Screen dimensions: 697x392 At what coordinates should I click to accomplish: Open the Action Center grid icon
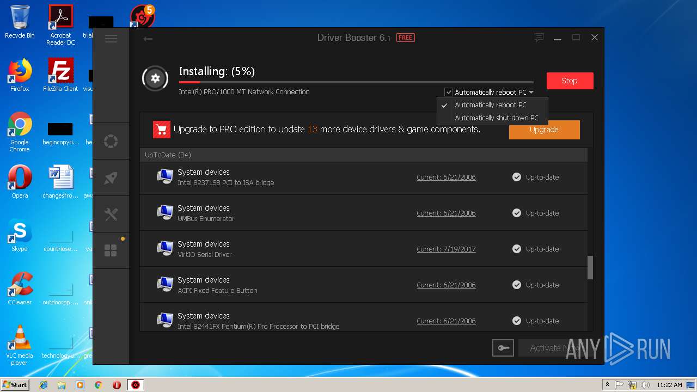click(111, 250)
